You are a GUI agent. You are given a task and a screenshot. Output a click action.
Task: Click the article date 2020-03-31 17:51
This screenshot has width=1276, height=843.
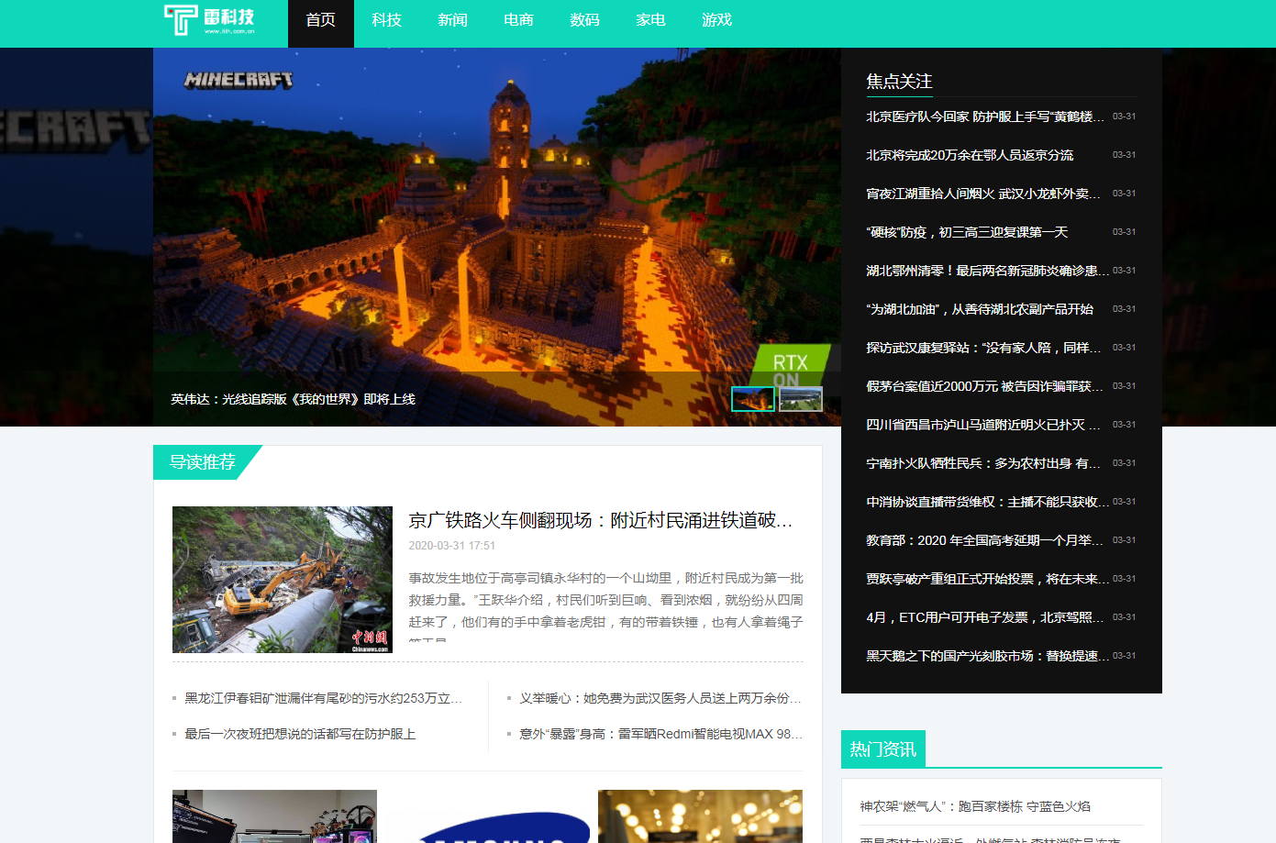[x=452, y=546]
